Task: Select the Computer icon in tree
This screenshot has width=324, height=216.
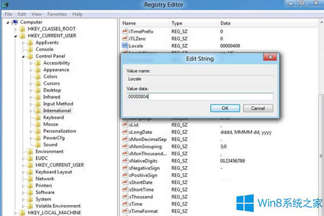Action: pos(15,22)
